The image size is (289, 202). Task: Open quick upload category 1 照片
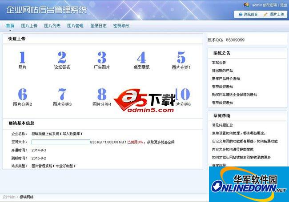[x=22, y=60]
